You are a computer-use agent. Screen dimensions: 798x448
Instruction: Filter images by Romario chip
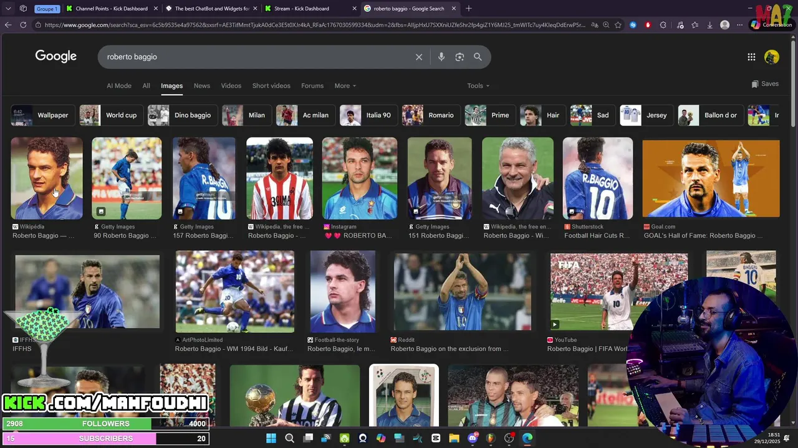430,115
